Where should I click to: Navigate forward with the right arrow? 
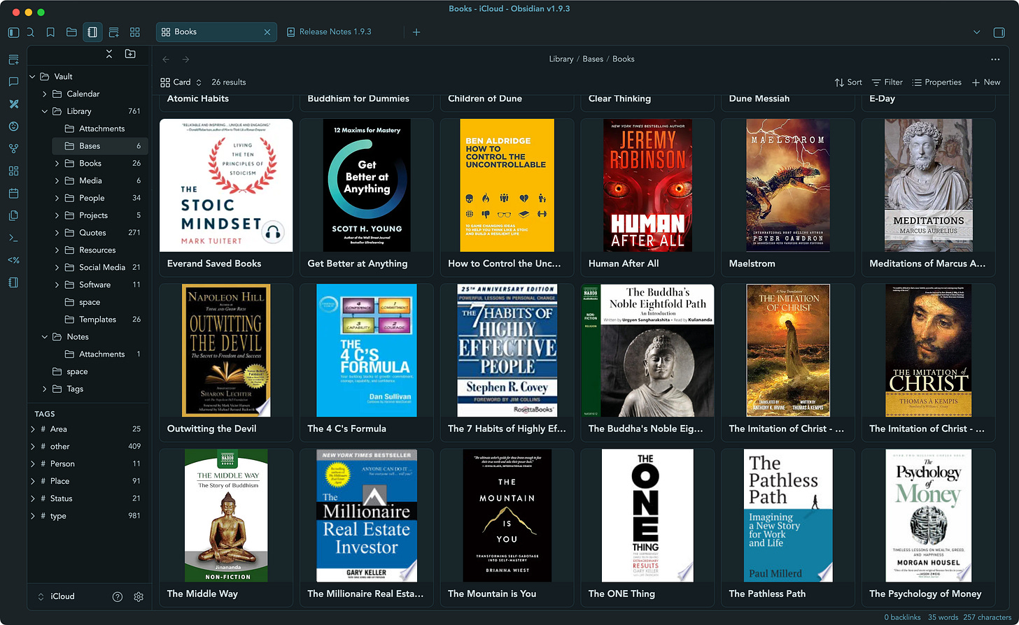click(x=185, y=59)
